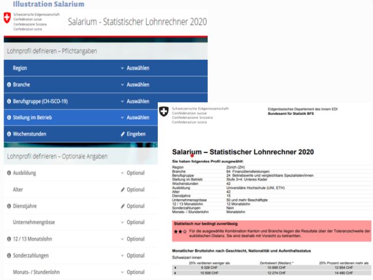The image size is (373, 280).
Task: Open optional Monats- / Stundenlohn selector
Action: point(133,272)
